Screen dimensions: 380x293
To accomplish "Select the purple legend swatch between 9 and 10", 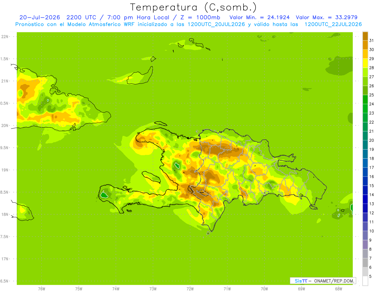I will click(365, 235).
